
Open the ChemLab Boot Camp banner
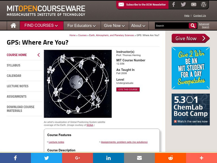[191, 109]
